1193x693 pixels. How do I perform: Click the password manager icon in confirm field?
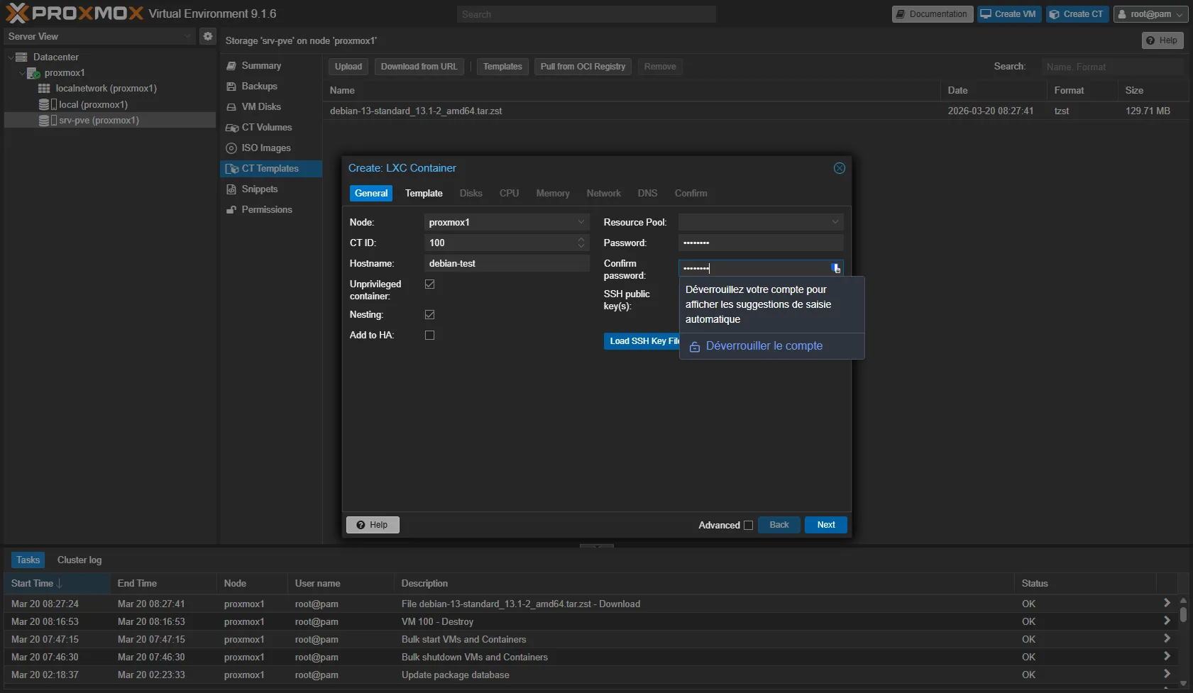click(835, 268)
